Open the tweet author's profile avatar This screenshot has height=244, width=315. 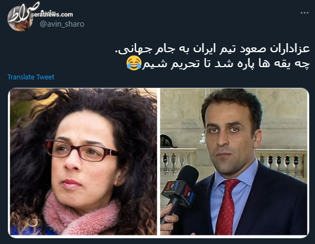coord(20,19)
